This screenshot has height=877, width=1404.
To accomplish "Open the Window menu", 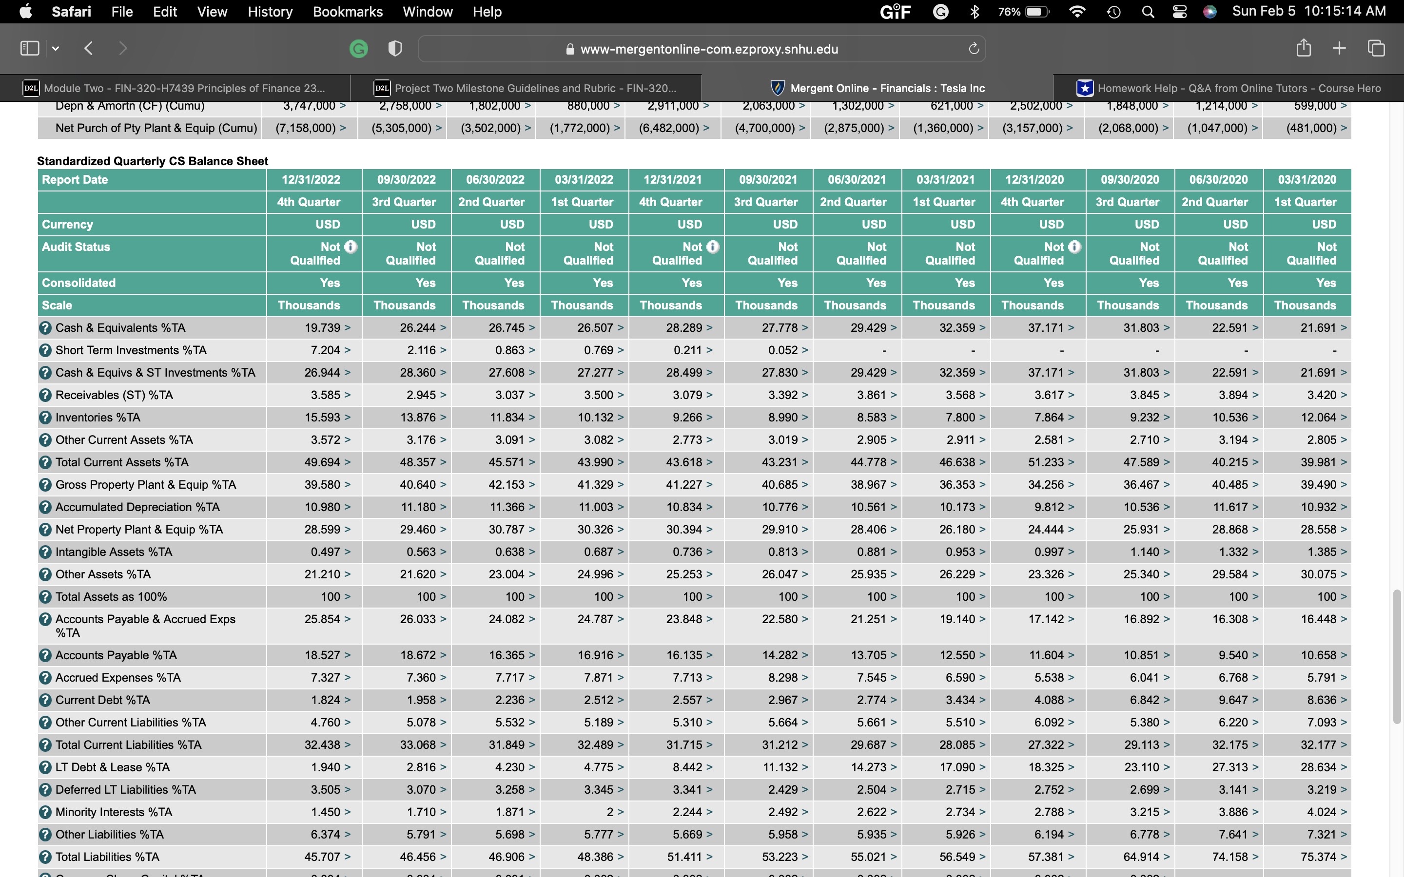I will pyautogui.click(x=428, y=12).
